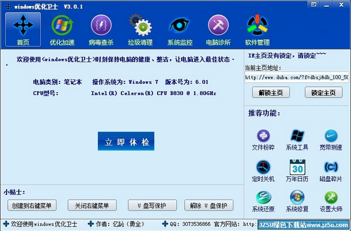
Task: Click the 立即体检 checkup button
Action: (x=126, y=141)
